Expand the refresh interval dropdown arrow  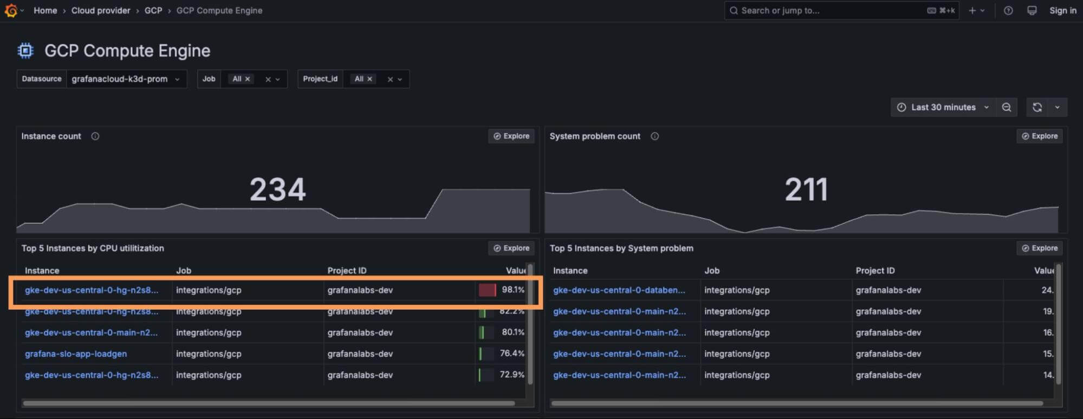(1057, 107)
